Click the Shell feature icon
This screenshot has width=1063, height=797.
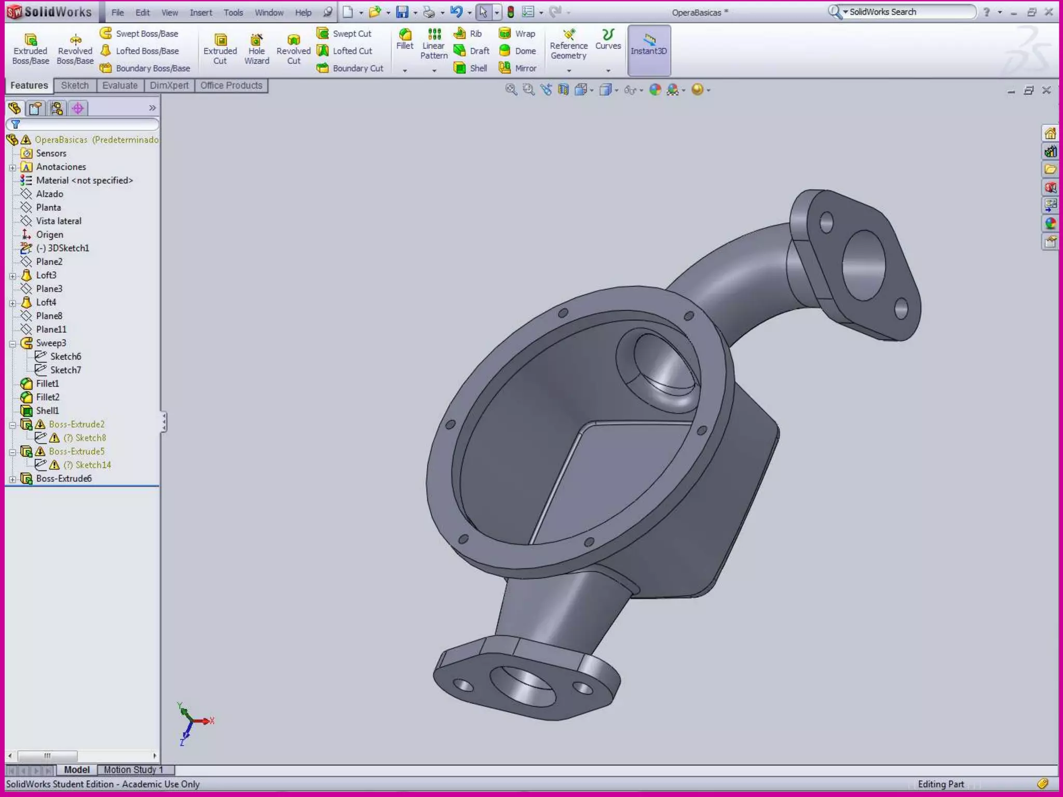pos(460,68)
